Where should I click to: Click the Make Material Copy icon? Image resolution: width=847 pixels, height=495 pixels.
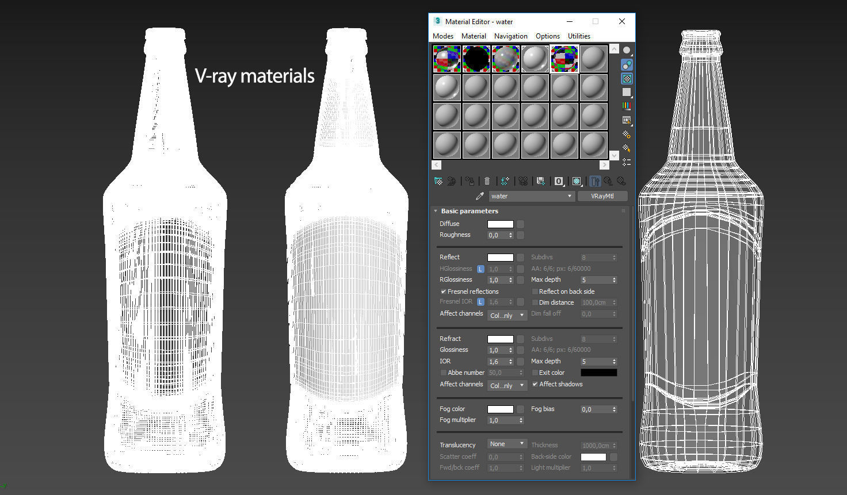[505, 181]
